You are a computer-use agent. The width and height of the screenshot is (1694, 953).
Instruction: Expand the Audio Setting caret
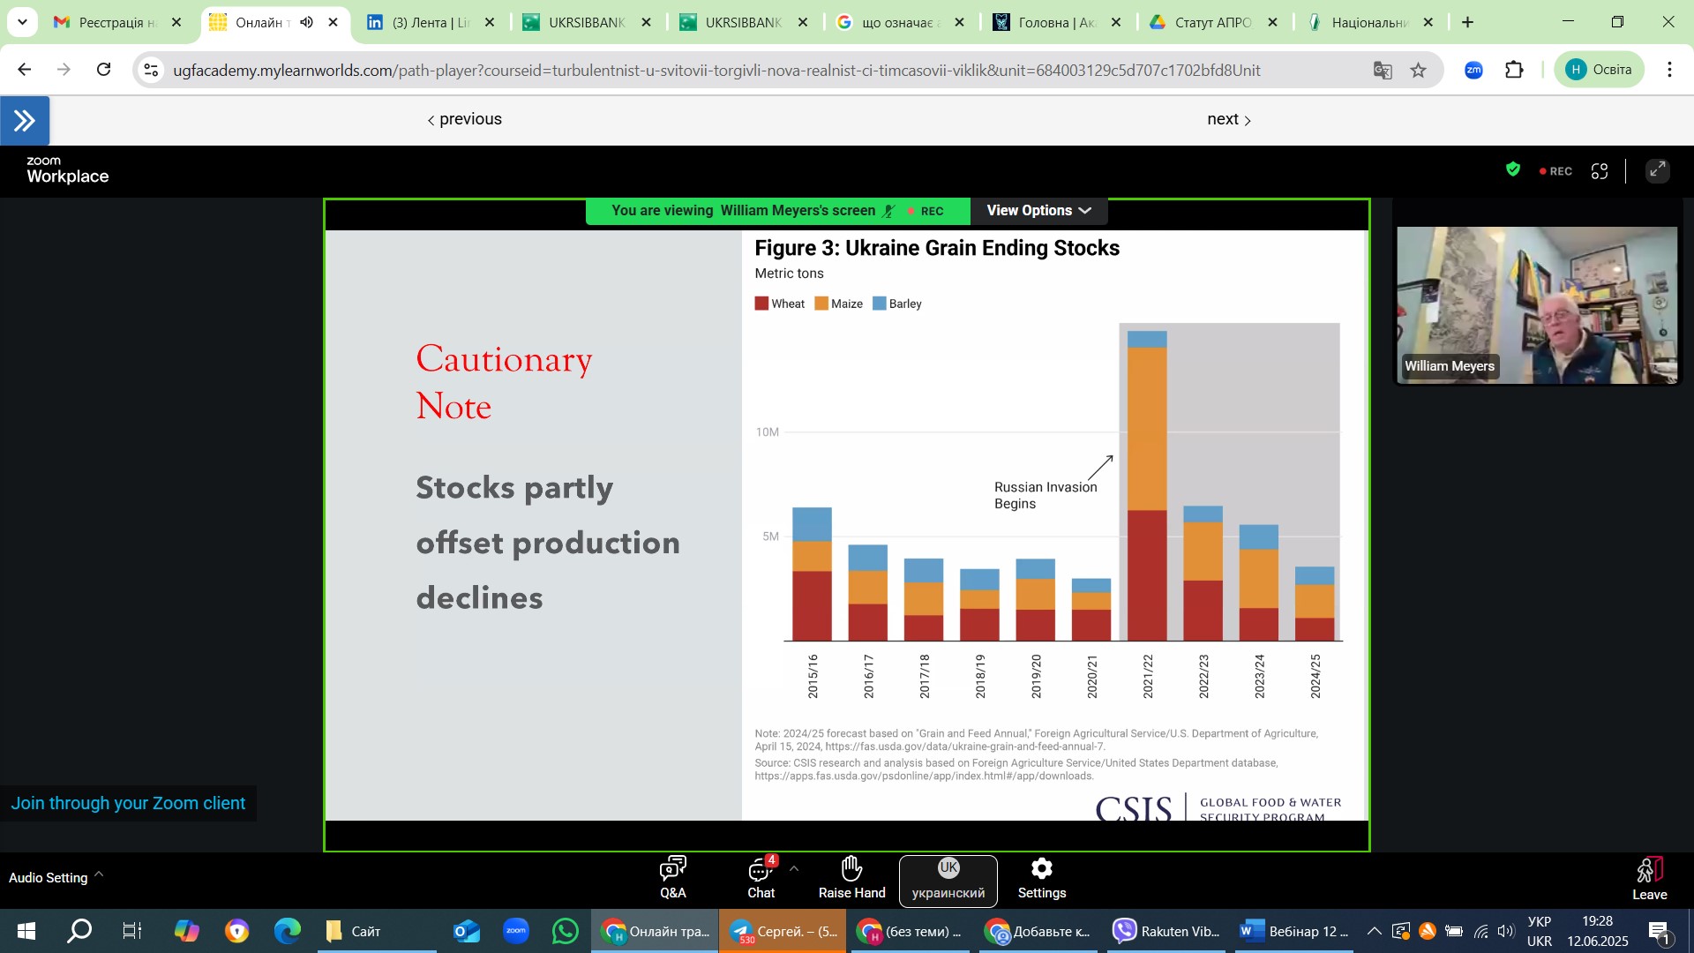[99, 874]
